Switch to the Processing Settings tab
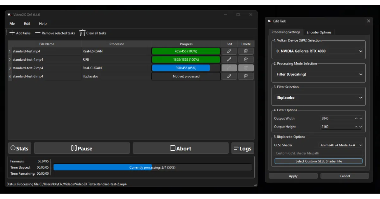Image resolution: width=380 pixels, height=199 pixels. (286, 32)
